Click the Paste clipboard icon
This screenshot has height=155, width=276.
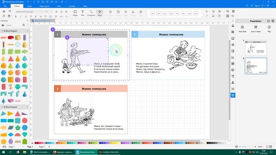click(9, 16)
